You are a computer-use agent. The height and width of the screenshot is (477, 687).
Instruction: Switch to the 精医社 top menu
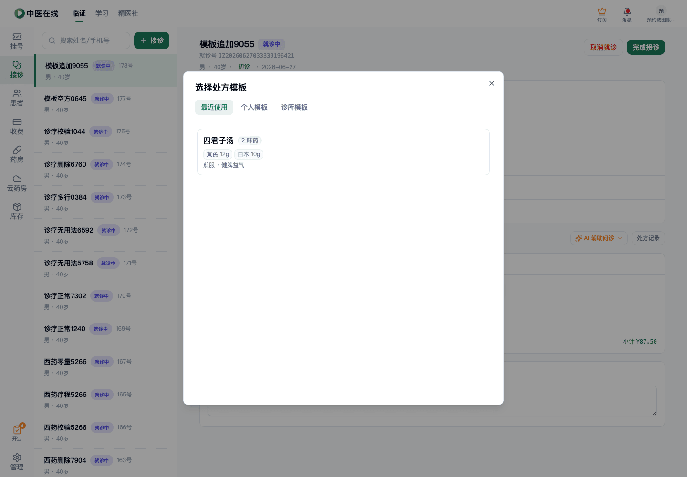pos(128,13)
